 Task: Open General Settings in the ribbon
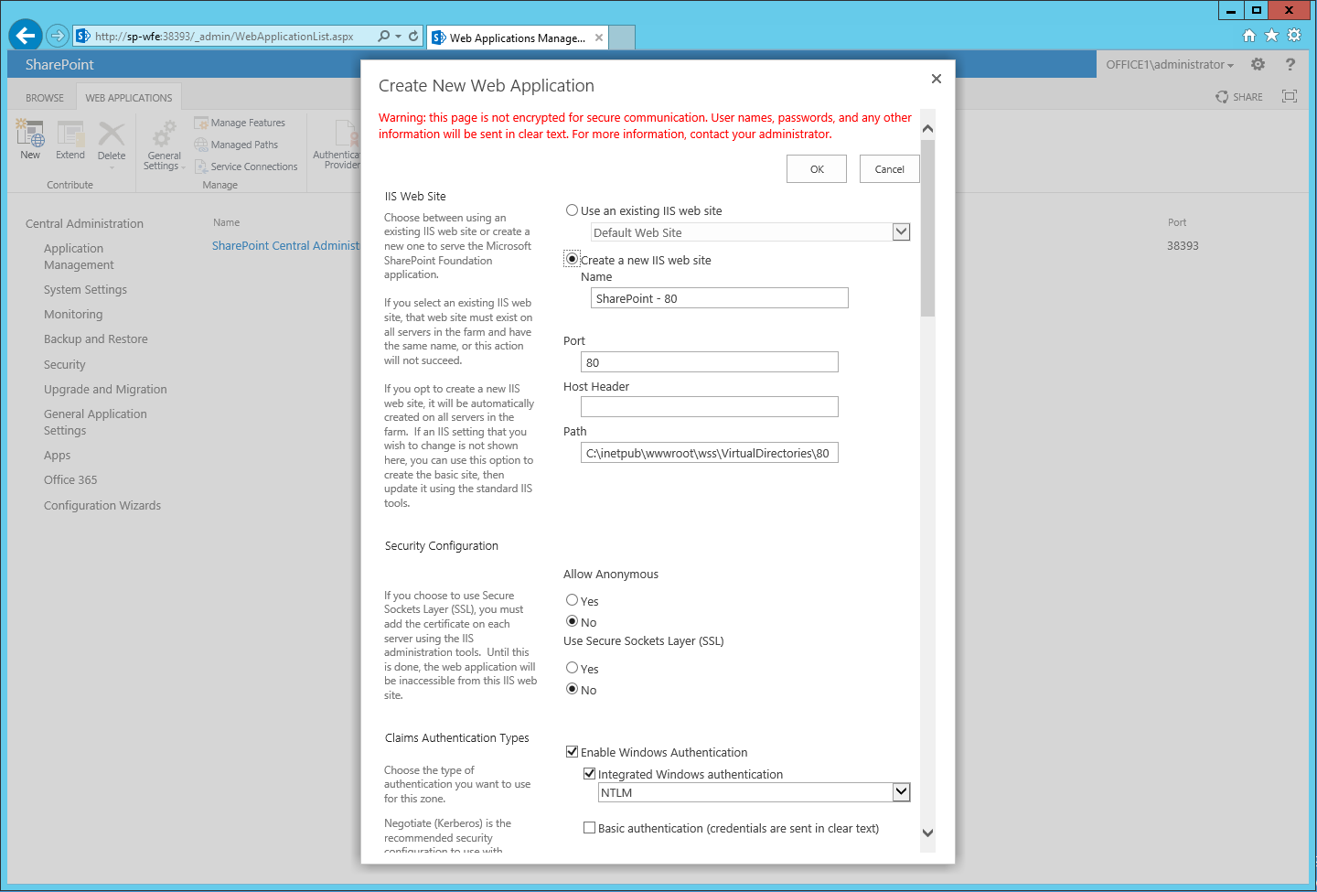pos(164,145)
